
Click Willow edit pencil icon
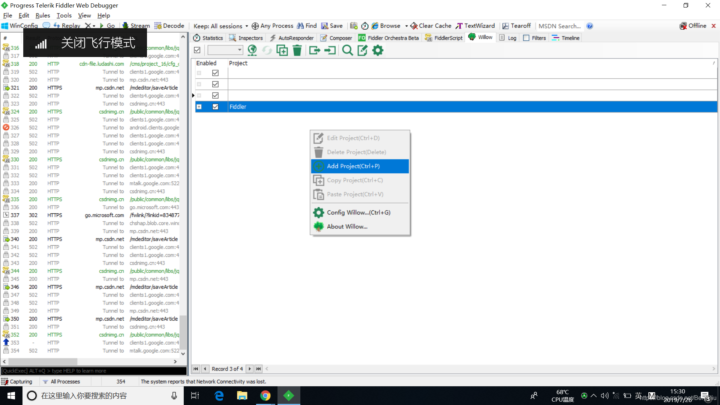tap(363, 50)
